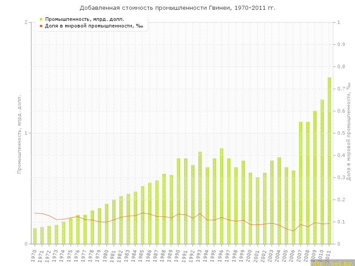
Task: Click the orange legend marker for Доля
Action: pyautogui.click(x=41, y=26)
